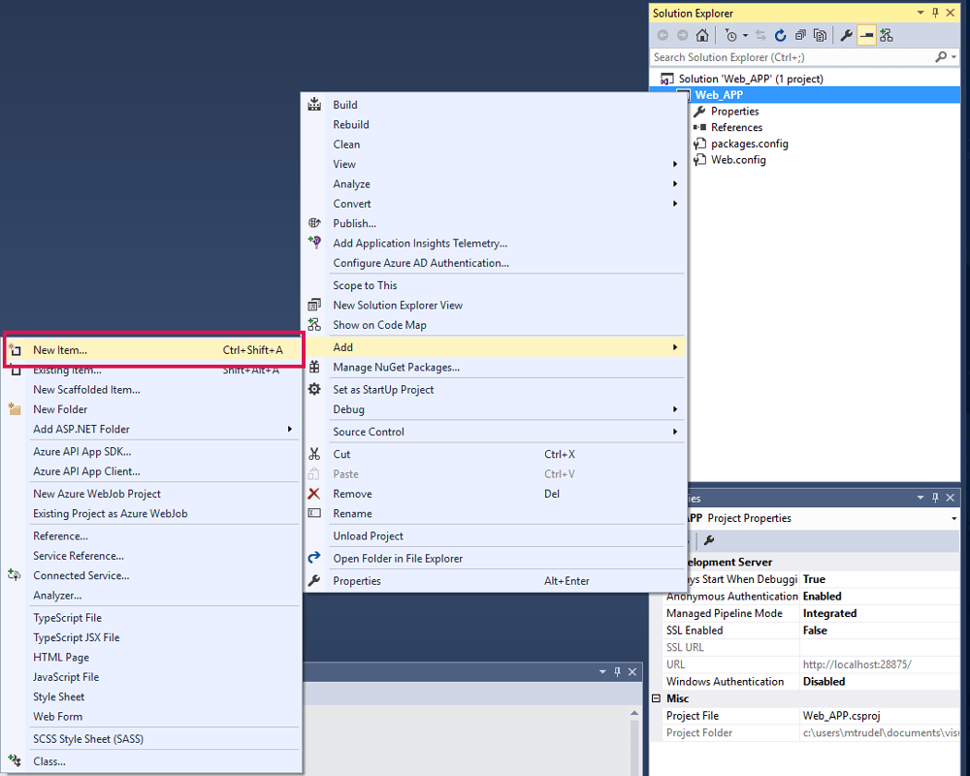This screenshot has width=970, height=776.
Task: Open Properties via wrench icon in Solution Explorer
Action: click(847, 36)
